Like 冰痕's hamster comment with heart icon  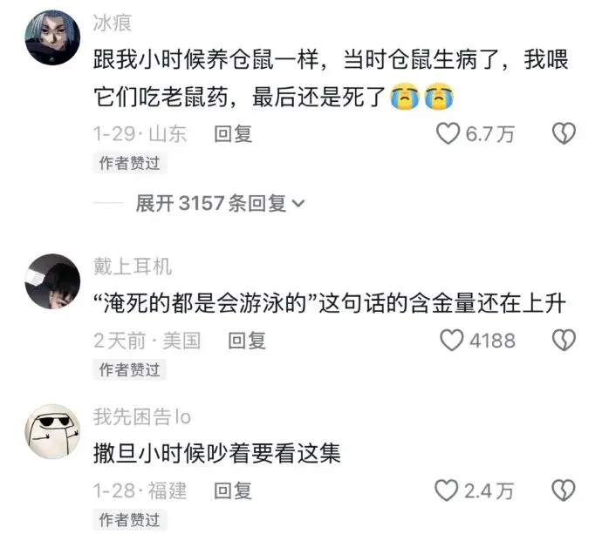coord(448,133)
